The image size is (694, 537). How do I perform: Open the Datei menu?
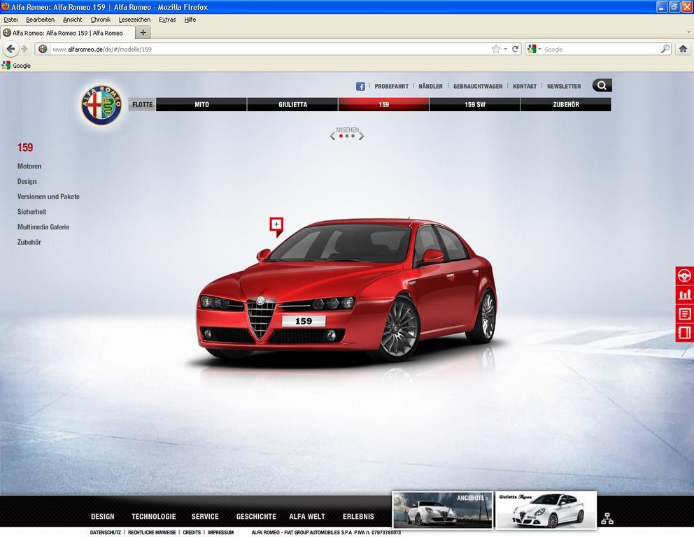(x=10, y=20)
